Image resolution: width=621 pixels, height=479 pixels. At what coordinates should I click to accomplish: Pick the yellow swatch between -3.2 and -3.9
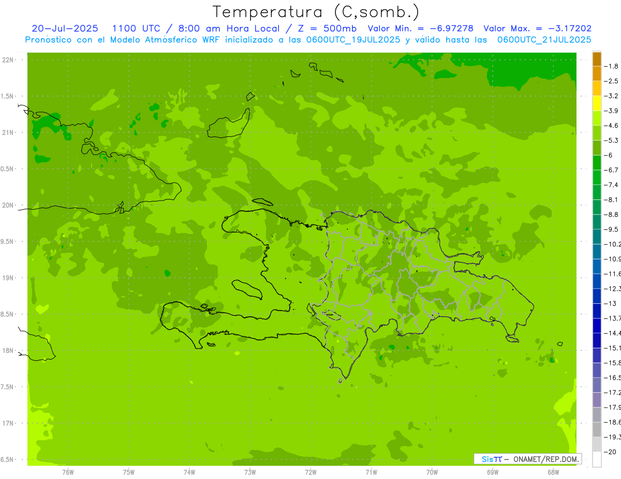pyautogui.click(x=597, y=103)
